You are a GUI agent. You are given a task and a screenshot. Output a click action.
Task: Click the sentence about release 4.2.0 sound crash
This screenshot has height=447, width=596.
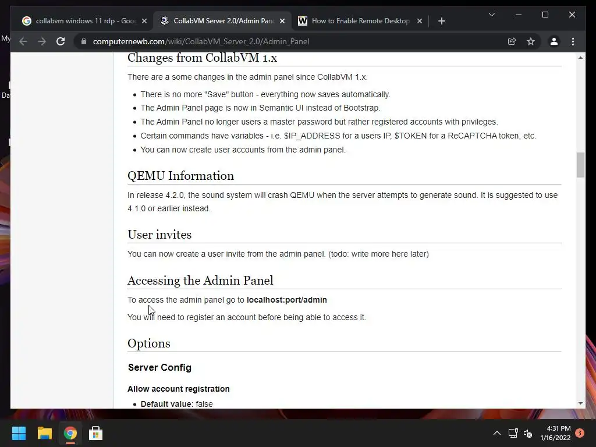(342, 202)
